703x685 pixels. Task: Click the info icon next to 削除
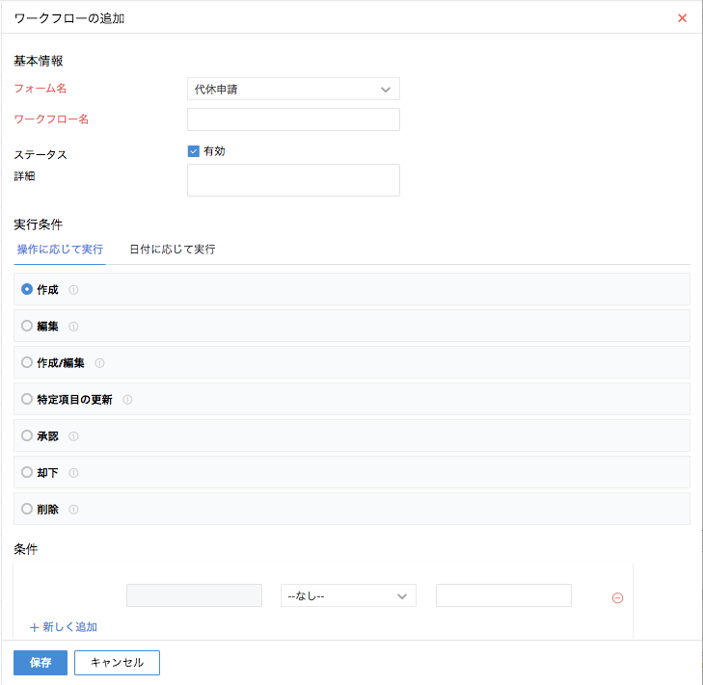click(x=73, y=510)
